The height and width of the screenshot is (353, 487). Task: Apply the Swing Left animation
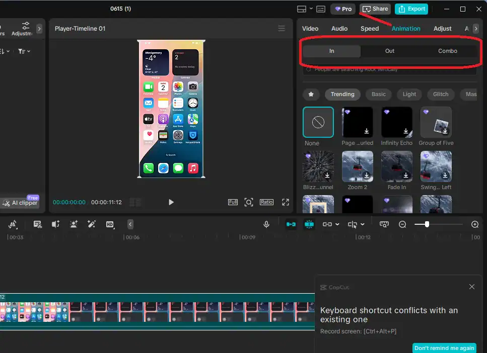(436, 166)
